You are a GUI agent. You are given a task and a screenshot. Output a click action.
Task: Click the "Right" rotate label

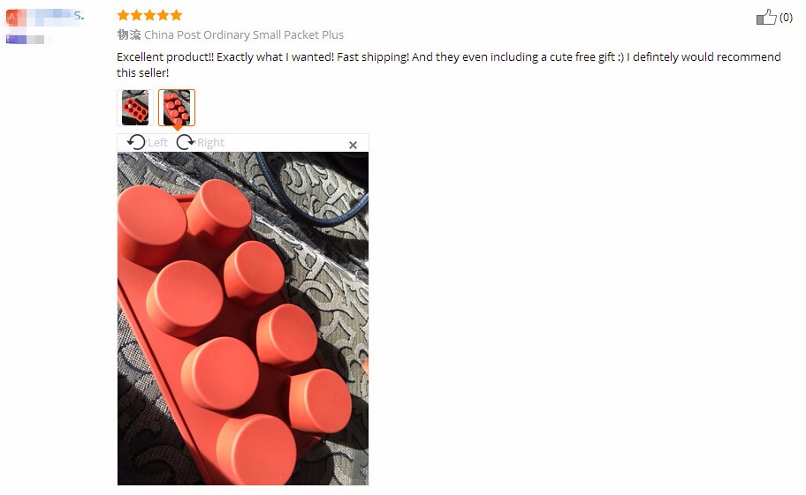click(210, 143)
